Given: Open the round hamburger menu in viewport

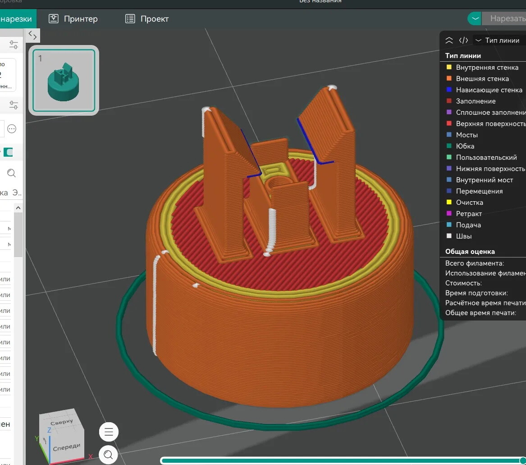Looking at the screenshot, I should pos(109,433).
